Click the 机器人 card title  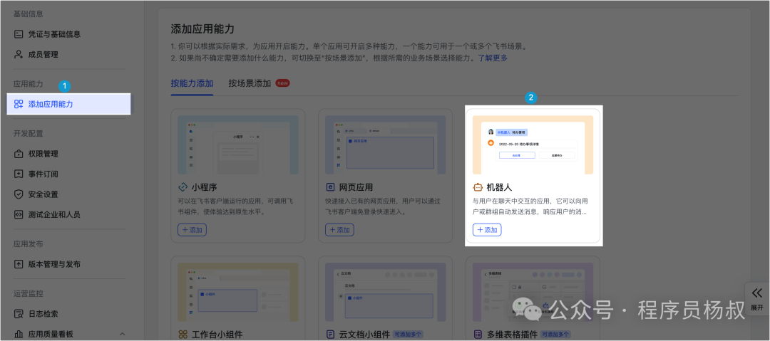pyautogui.click(x=499, y=187)
